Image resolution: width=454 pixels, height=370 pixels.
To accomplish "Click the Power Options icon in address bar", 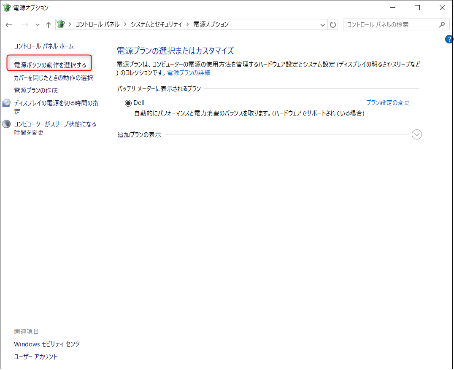I will [x=62, y=24].
